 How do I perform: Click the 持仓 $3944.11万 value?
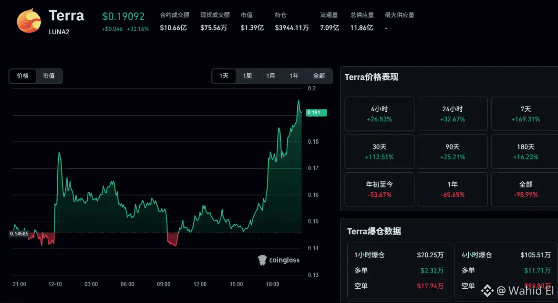[292, 28]
